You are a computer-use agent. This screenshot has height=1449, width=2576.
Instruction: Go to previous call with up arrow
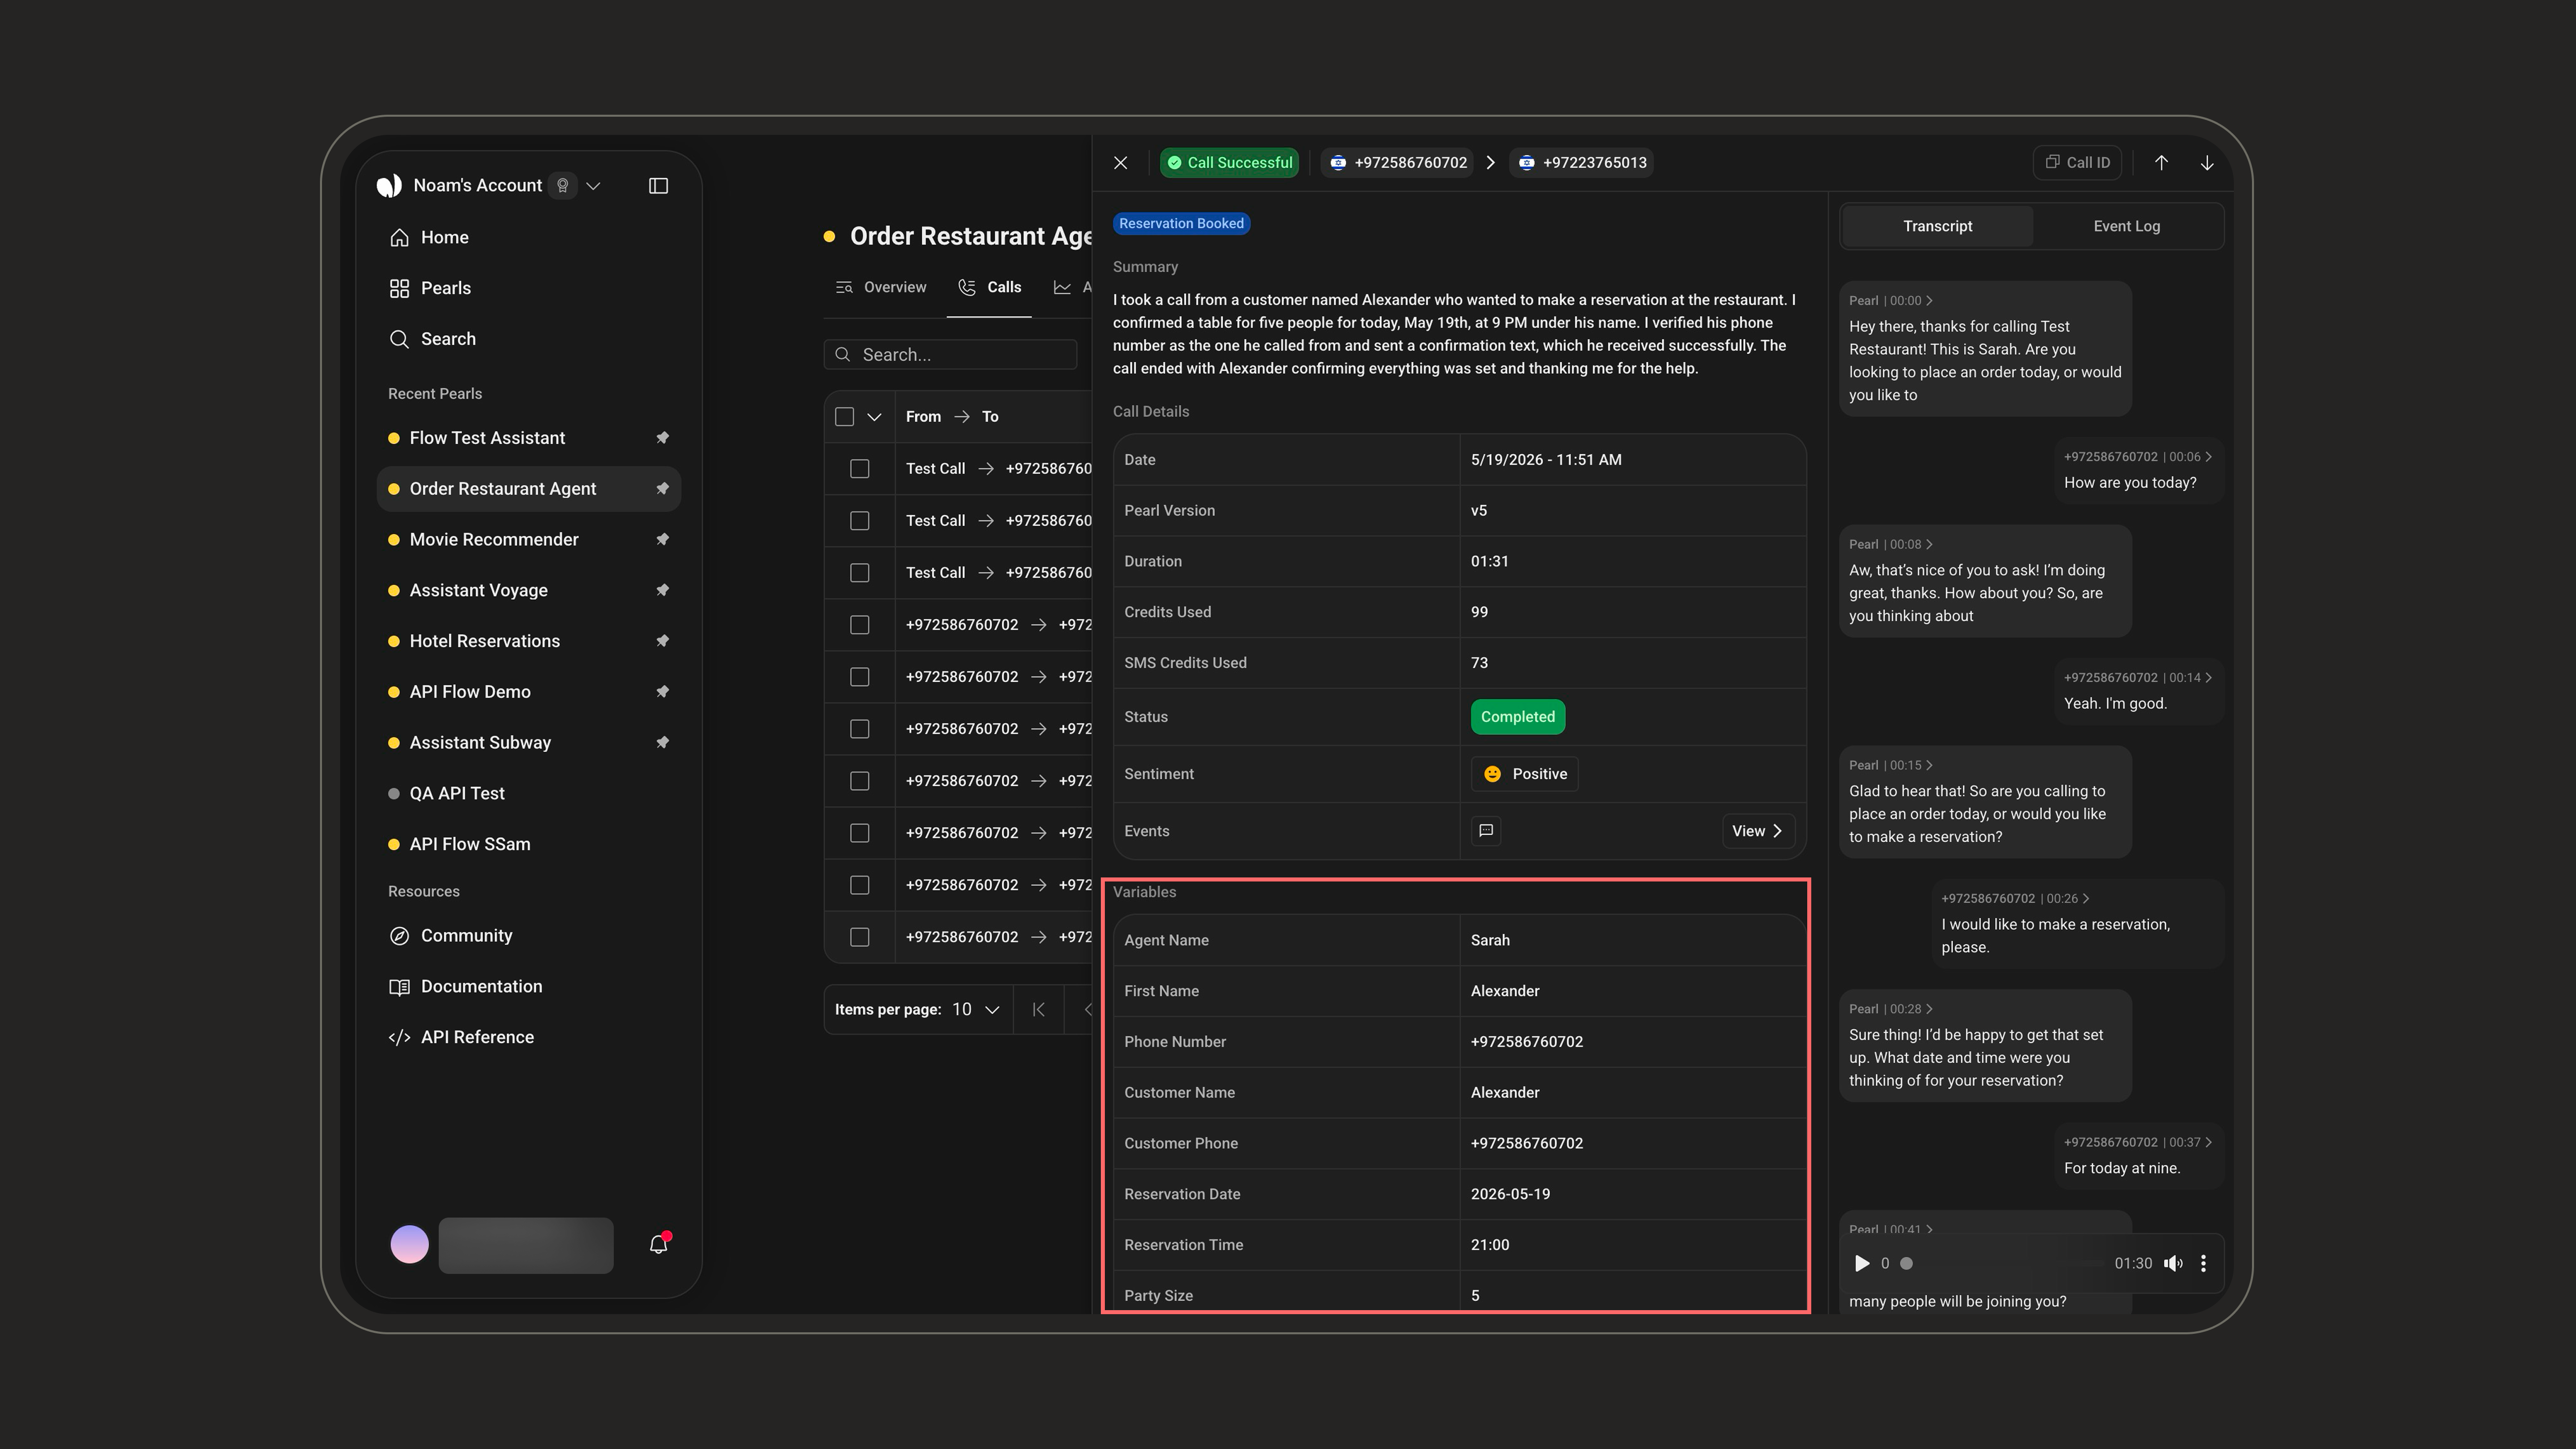[2161, 163]
